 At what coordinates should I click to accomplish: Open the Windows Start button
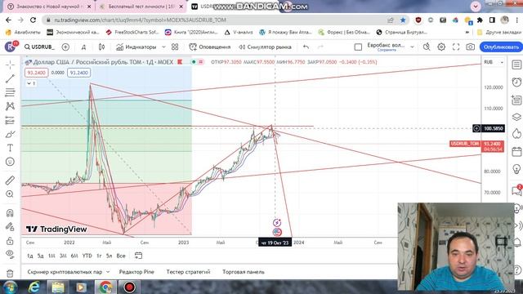[9, 287]
